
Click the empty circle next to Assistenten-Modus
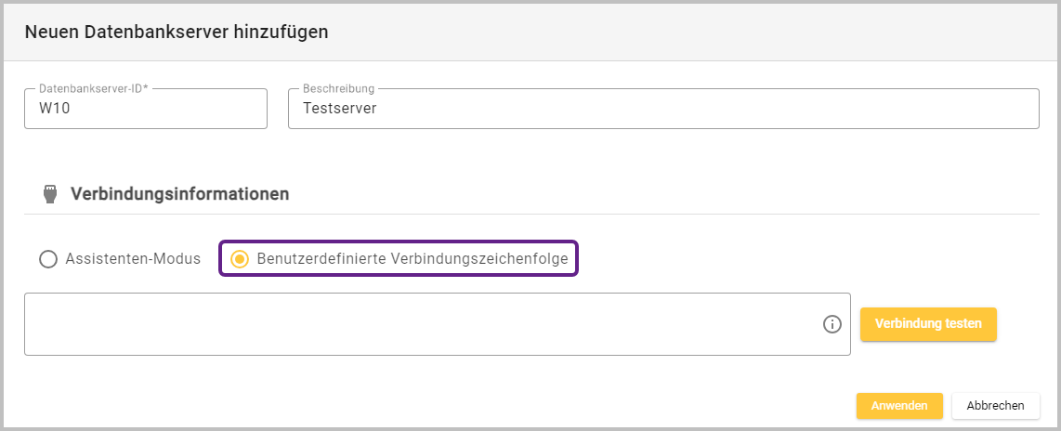tap(47, 259)
